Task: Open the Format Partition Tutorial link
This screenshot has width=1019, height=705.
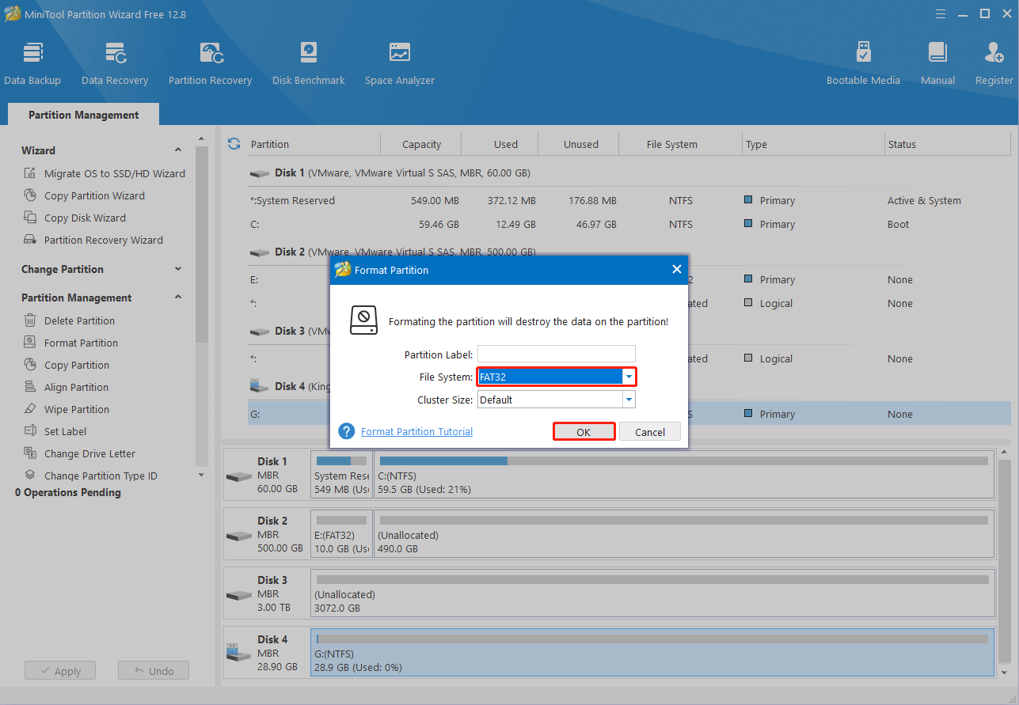Action: pos(416,431)
